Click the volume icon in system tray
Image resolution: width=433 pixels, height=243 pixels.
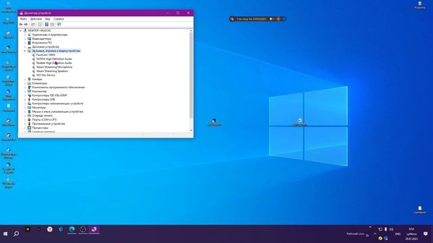click(x=391, y=230)
